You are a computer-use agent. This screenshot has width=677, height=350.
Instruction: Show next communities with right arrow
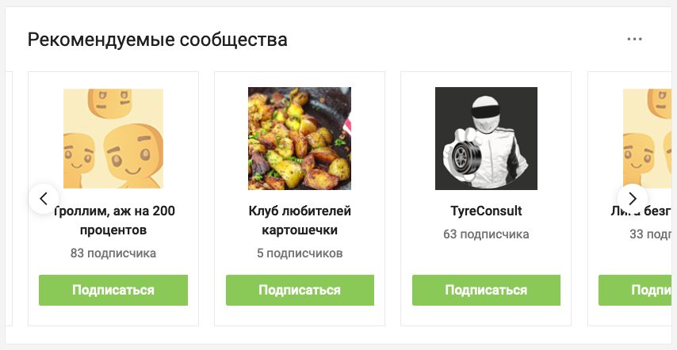coord(633,199)
